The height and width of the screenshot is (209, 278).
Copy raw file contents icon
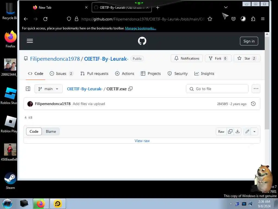pos(230,131)
